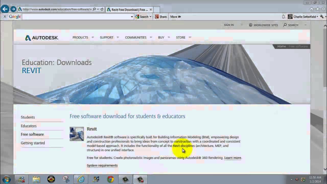The width and height of the screenshot is (327, 184).
Task: Open the System requirements link
Action: [x=102, y=166]
